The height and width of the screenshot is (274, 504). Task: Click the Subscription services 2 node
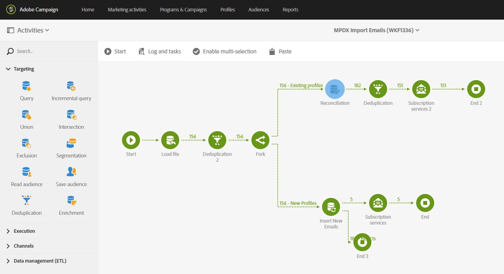[x=421, y=89]
